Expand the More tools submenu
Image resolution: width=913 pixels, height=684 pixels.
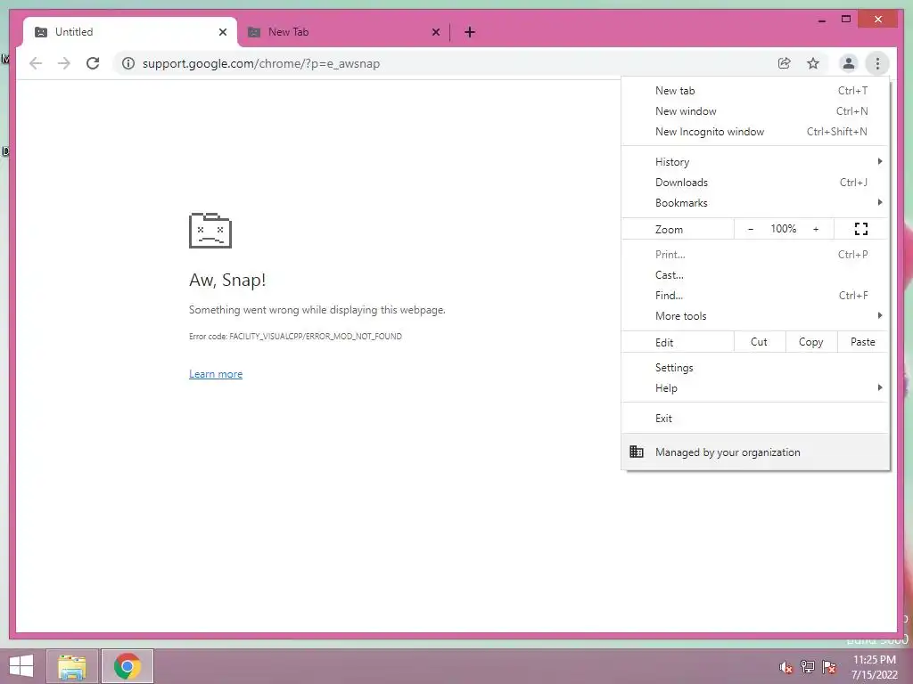click(755, 316)
